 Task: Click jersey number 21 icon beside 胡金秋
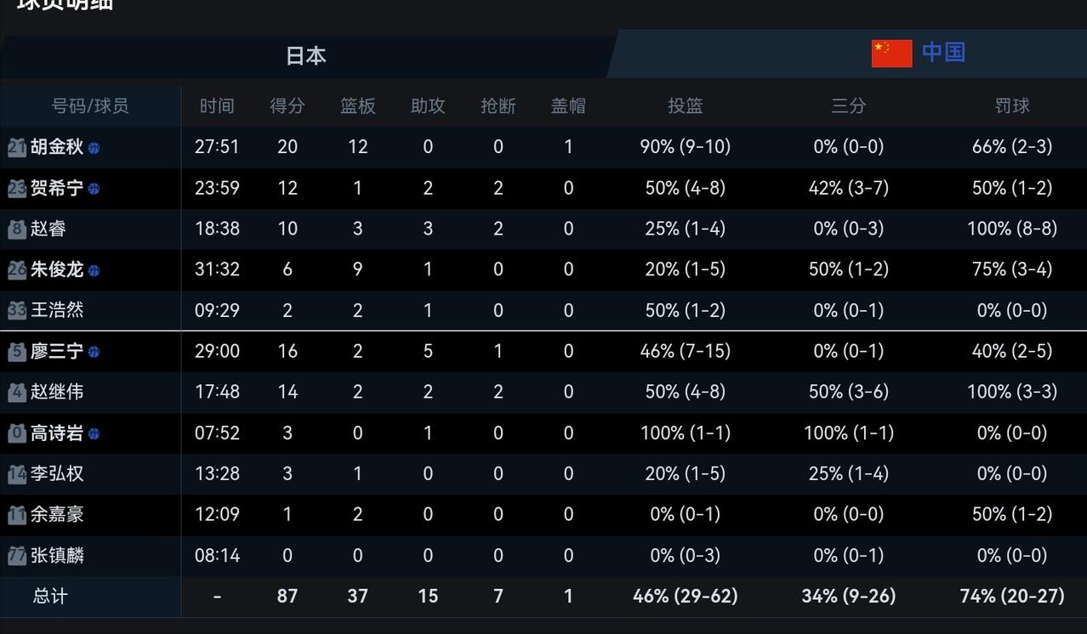[x=17, y=147]
